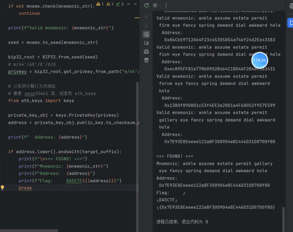Click the 'break' statement in the editor

(x=25, y=188)
